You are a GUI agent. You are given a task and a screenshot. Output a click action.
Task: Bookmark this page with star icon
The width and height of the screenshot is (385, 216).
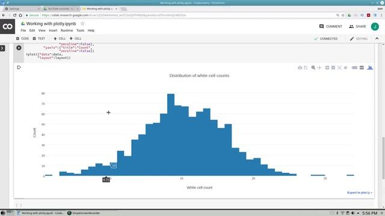[x=343, y=15]
